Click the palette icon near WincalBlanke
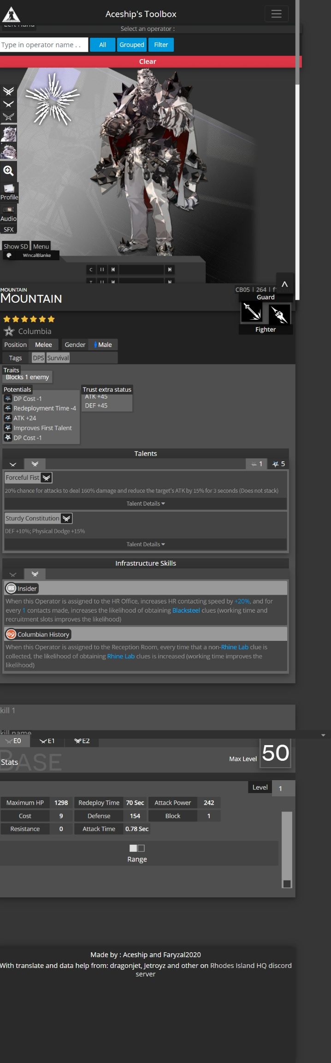 click(9, 255)
